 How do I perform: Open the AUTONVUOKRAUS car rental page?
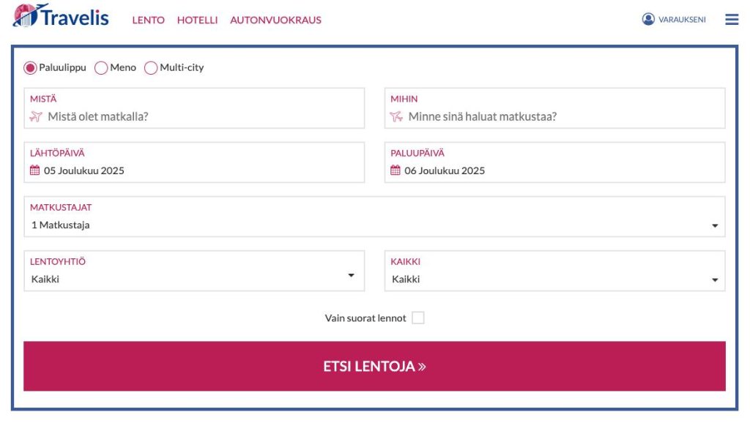coord(275,20)
